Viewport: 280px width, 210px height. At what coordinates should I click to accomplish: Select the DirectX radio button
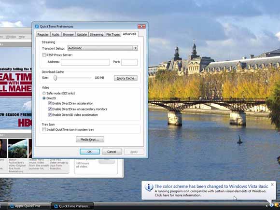click(x=44, y=98)
